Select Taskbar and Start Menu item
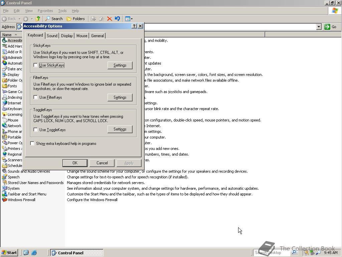Image resolution: width=342 pixels, height=257 pixels. click(x=27, y=194)
